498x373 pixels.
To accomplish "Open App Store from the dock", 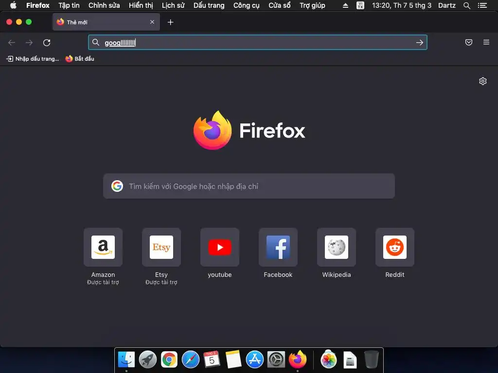I will pos(255,360).
